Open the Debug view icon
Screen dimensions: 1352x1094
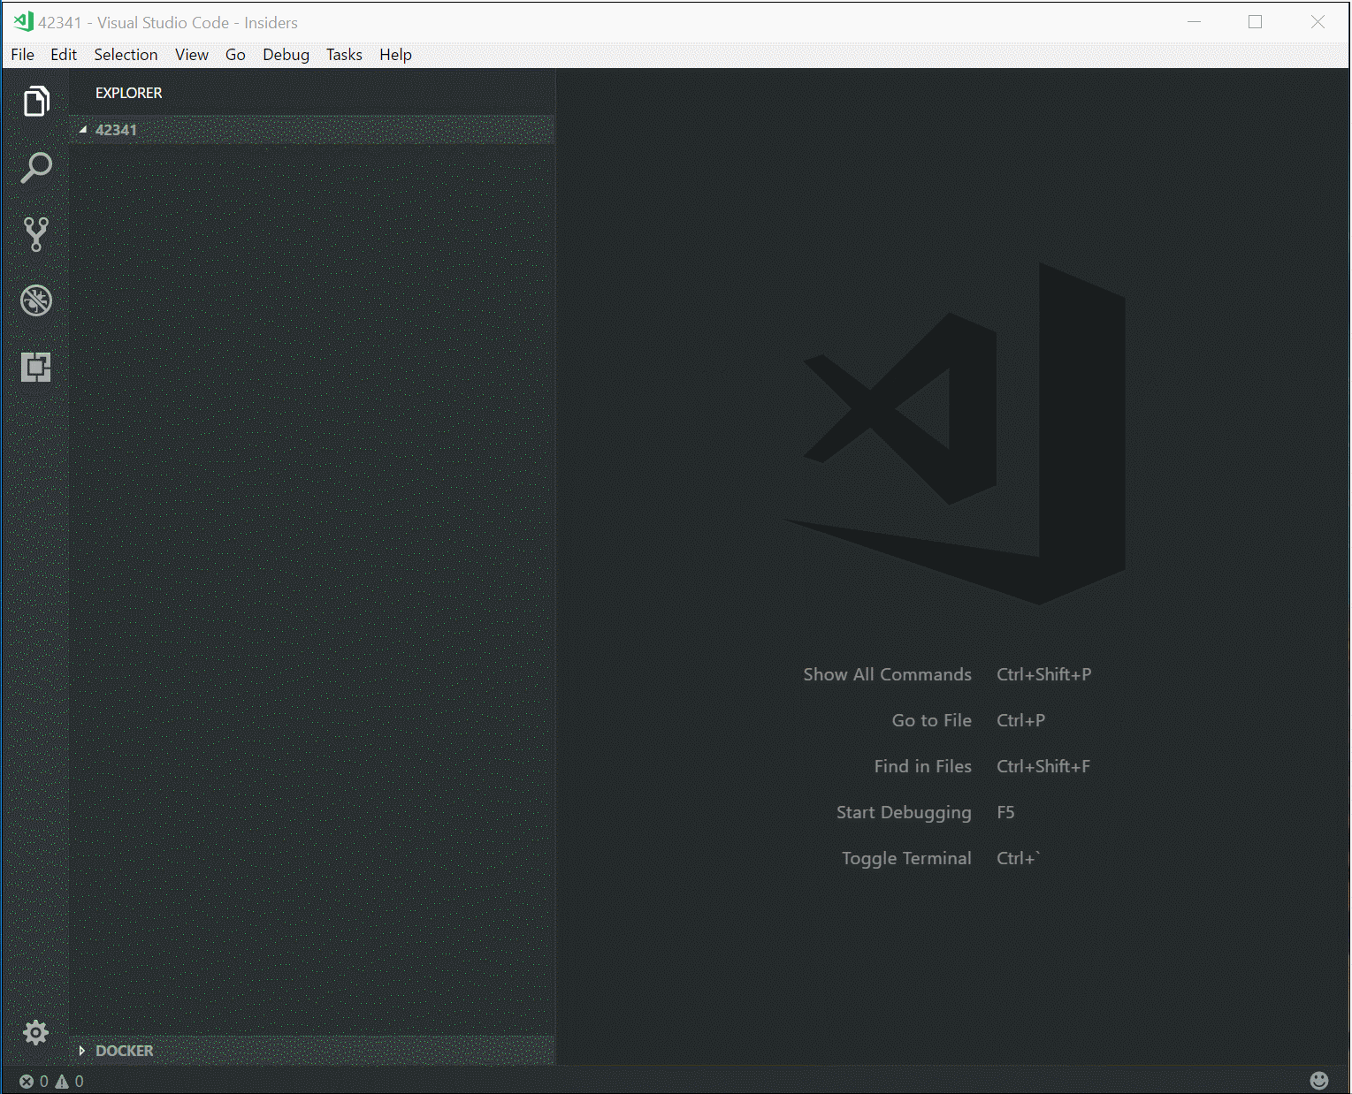tap(36, 300)
